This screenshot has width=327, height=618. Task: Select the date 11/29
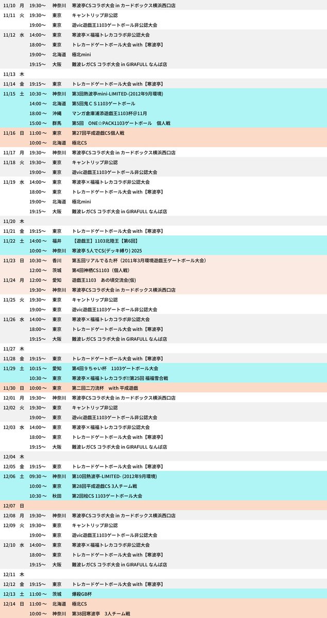click(9, 368)
